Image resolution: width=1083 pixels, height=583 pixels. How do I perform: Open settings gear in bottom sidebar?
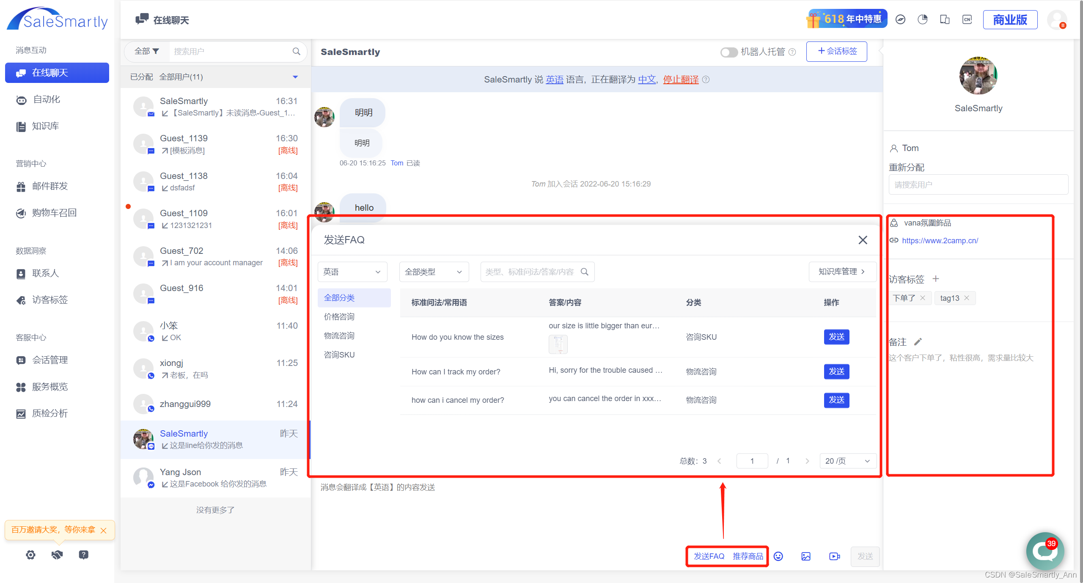coord(30,555)
